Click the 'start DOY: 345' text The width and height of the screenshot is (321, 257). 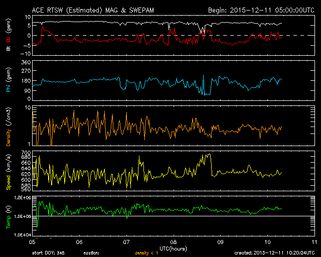[x=48, y=253]
